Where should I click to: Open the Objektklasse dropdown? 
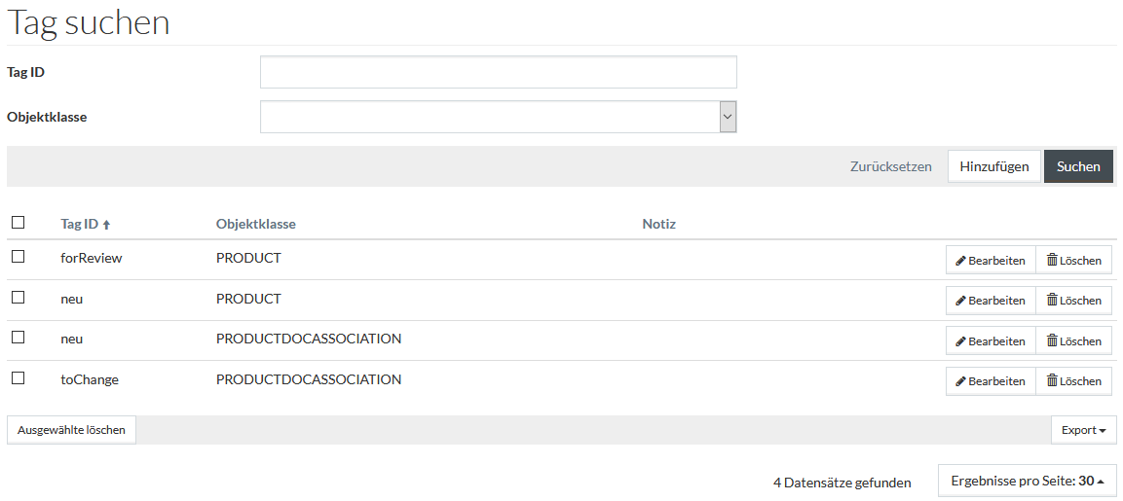click(498, 117)
